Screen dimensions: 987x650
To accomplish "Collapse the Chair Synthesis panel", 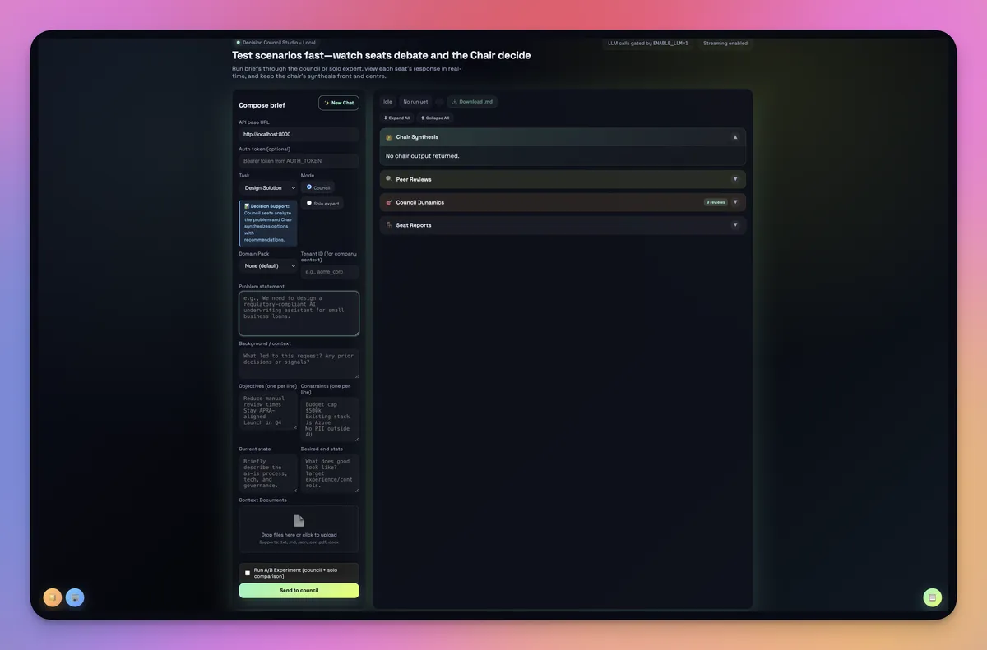I will click(735, 136).
